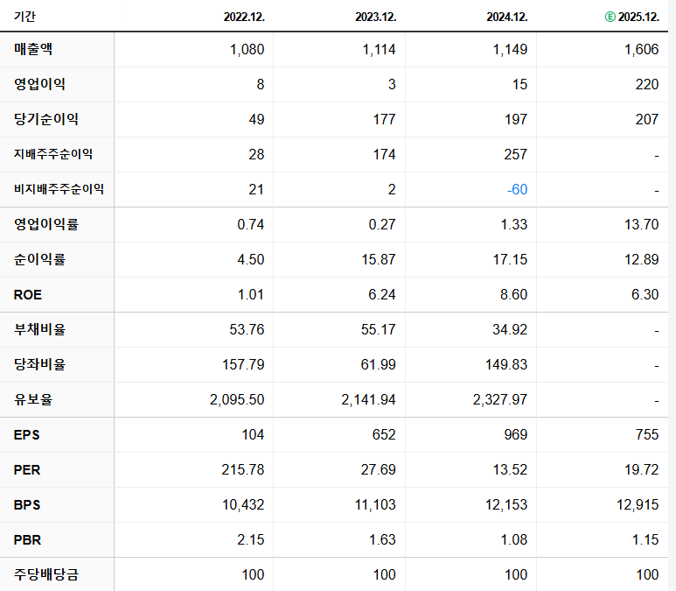Click the 매출액 value 1,149
The width and height of the screenshot is (676, 591).
510,49
